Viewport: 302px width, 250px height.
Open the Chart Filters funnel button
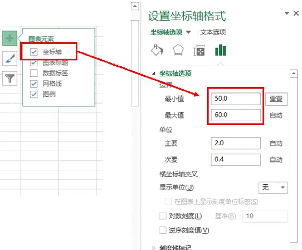point(10,78)
